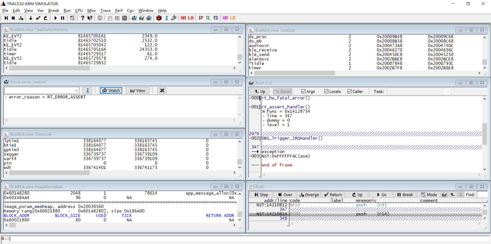Viewport: 491px width, 244px height.
Task: Click the Over button in B::d.l window
Action: [x=285, y=195]
